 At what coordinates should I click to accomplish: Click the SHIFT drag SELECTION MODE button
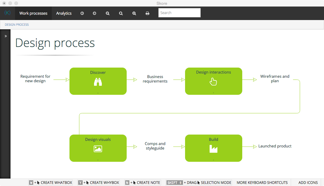pos(199,183)
